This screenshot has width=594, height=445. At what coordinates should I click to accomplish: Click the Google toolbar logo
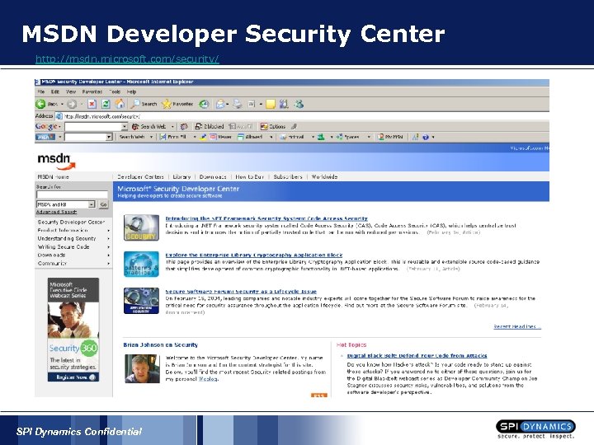pos(46,126)
